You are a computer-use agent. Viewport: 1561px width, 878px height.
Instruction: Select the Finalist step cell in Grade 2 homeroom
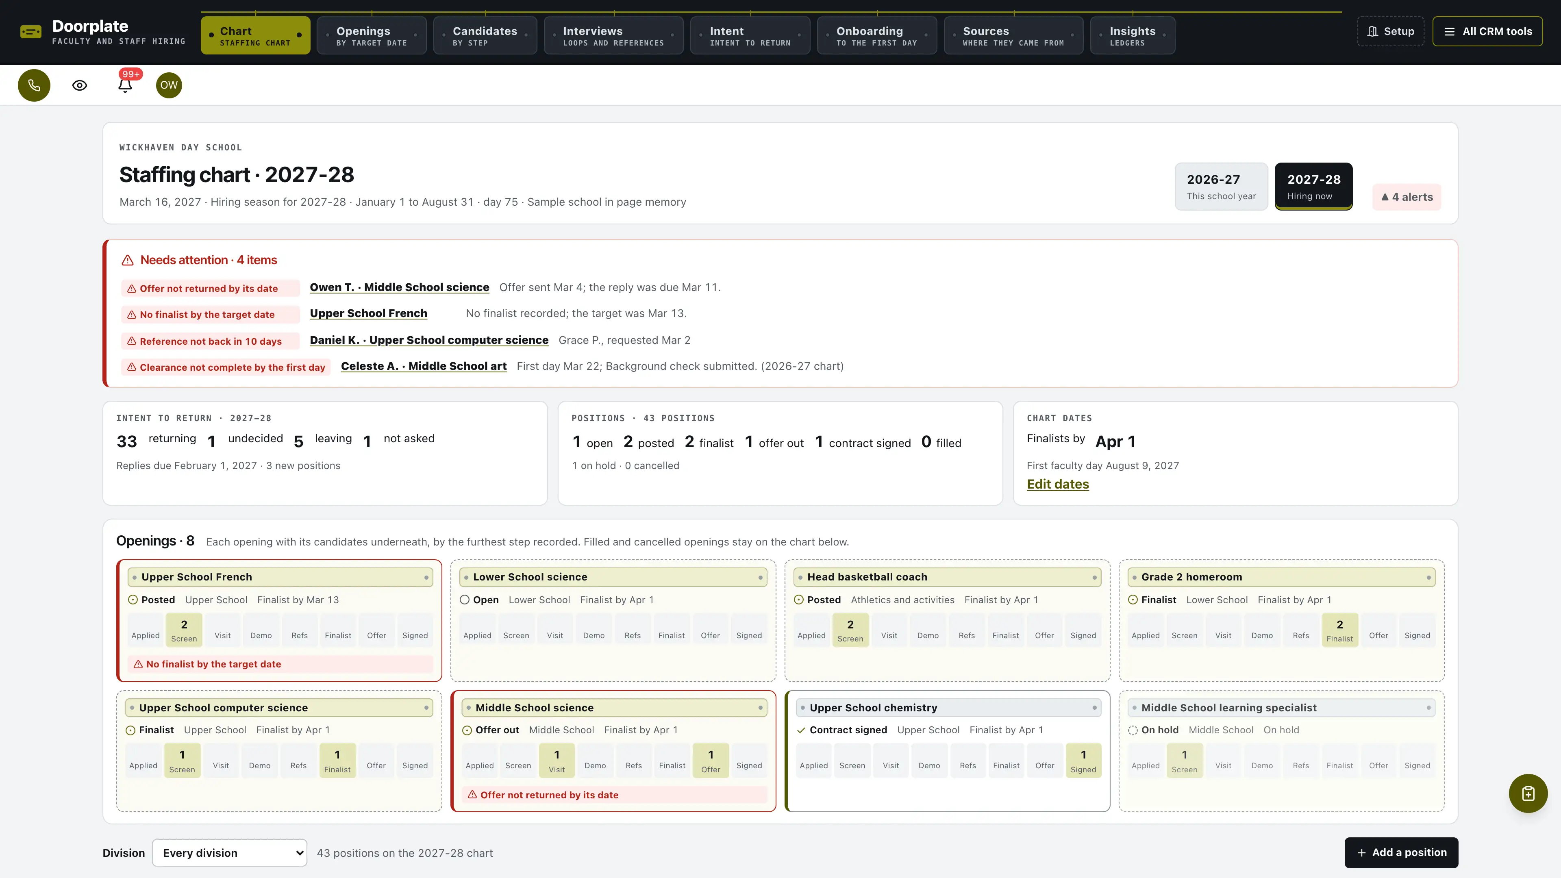pyautogui.click(x=1339, y=630)
